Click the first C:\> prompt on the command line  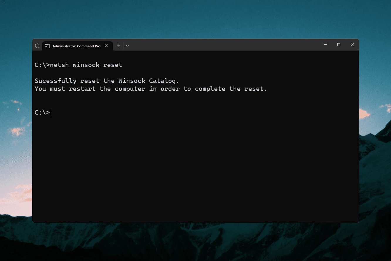point(42,65)
